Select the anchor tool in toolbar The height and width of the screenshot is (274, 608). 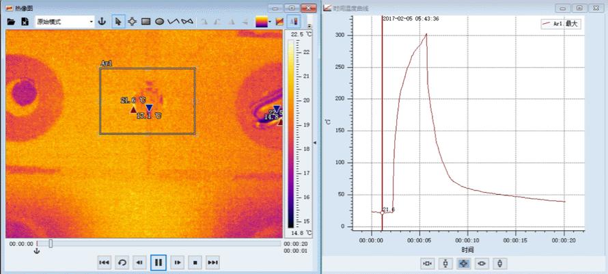[x=102, y=22]
